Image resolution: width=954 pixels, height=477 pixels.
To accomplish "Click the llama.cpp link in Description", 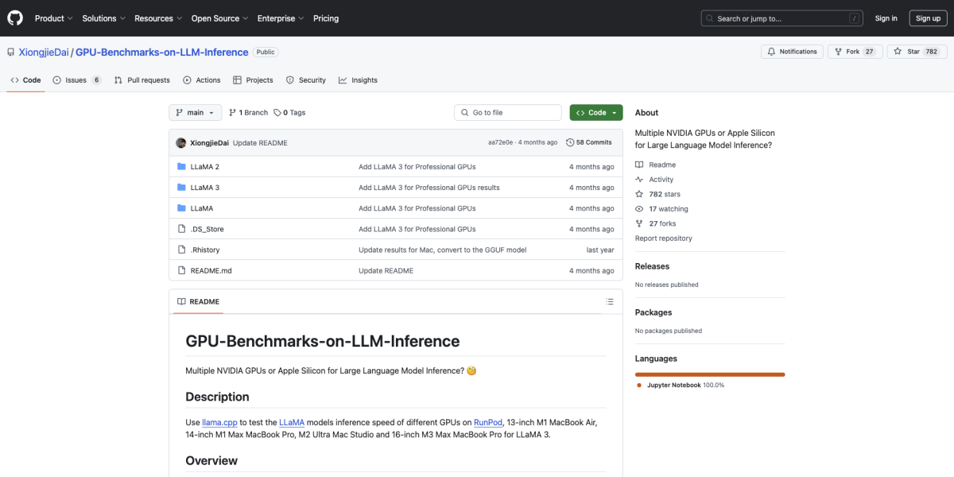I will coord(219,422).
